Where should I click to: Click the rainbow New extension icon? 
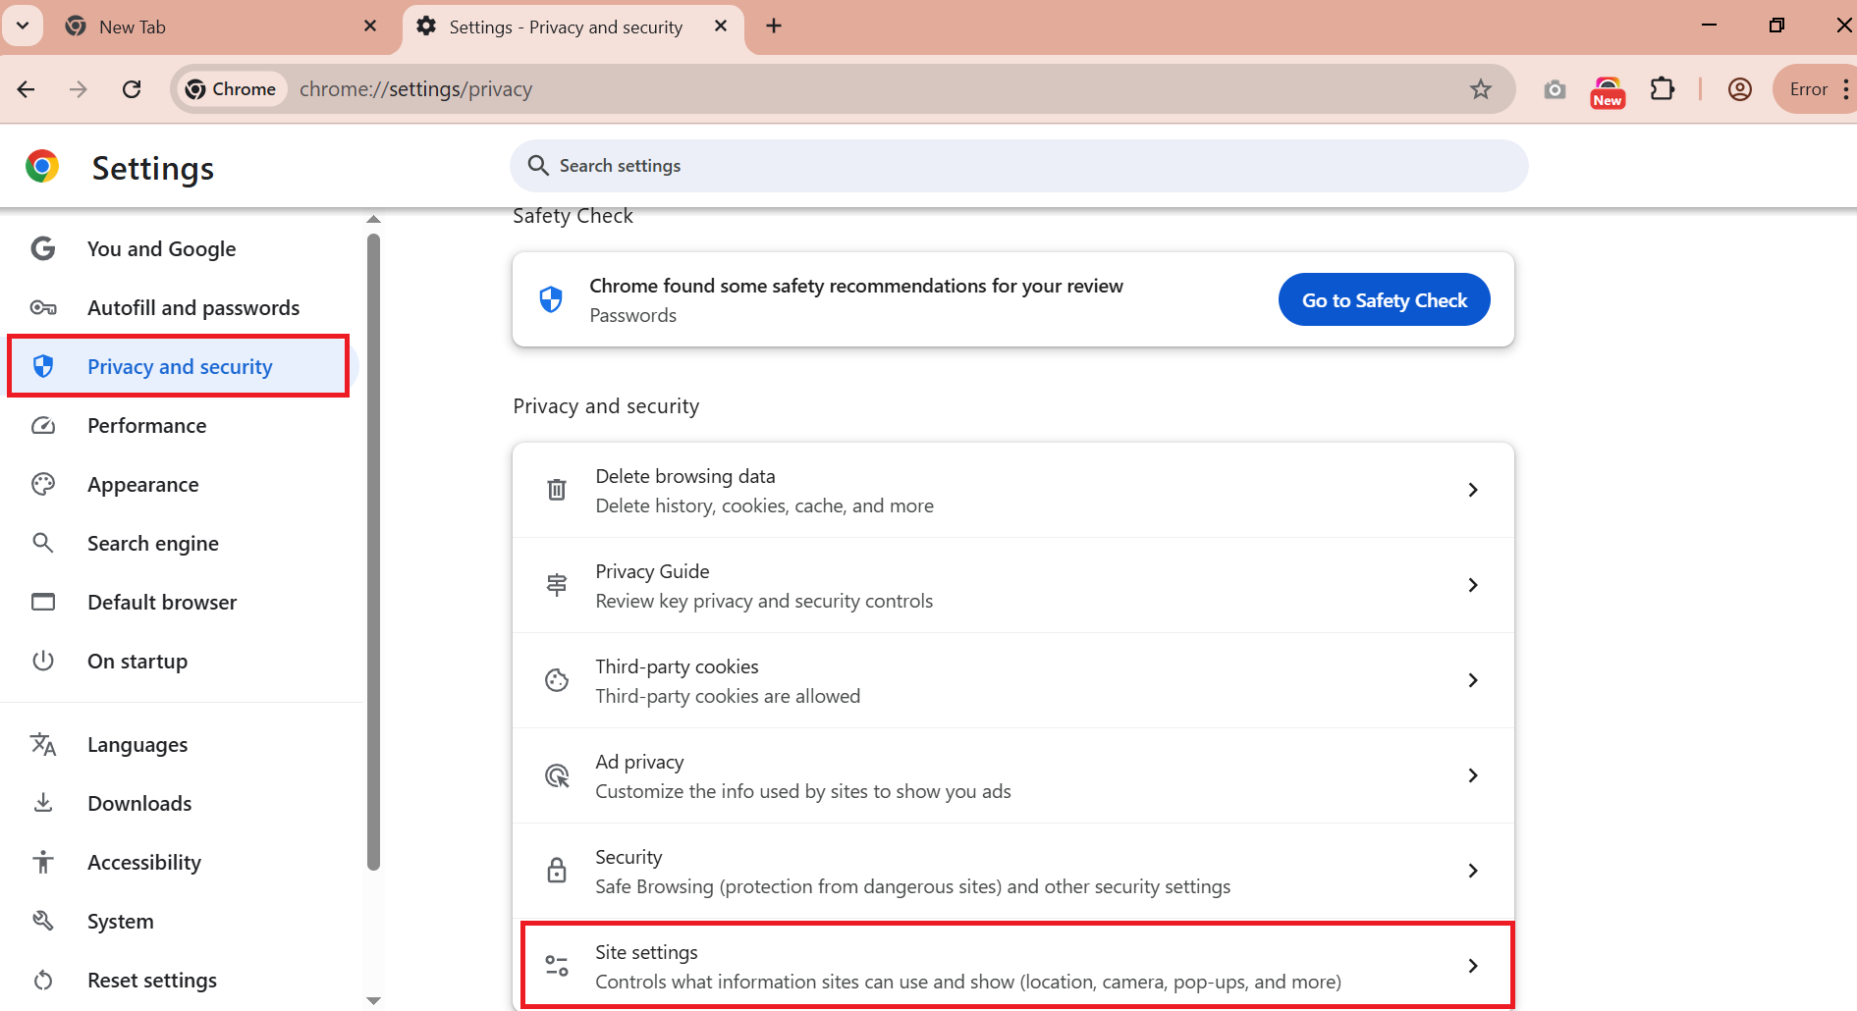point(1608,91)
